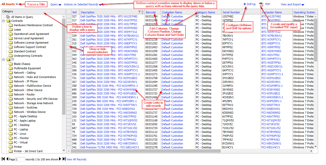The height and width of the screenshot is (165, 326).
Task: Open the filter funnel on Description column
Action: pos(139,12)
